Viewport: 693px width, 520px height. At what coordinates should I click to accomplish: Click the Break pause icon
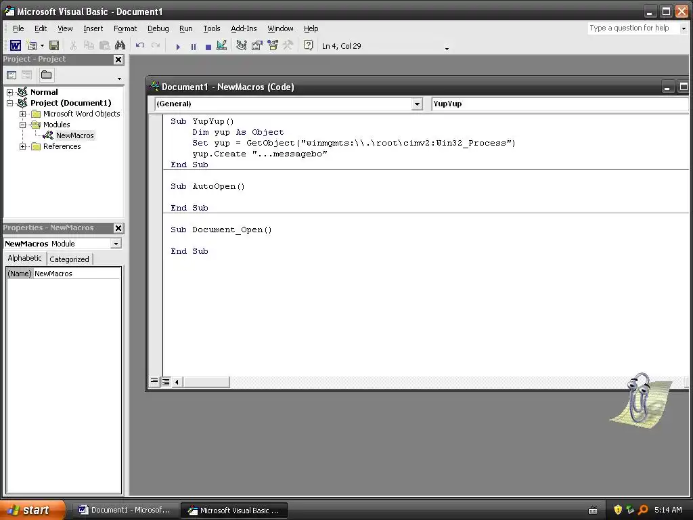tap(193, 47)
